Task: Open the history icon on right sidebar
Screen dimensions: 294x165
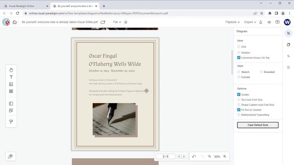Action: 288,67
